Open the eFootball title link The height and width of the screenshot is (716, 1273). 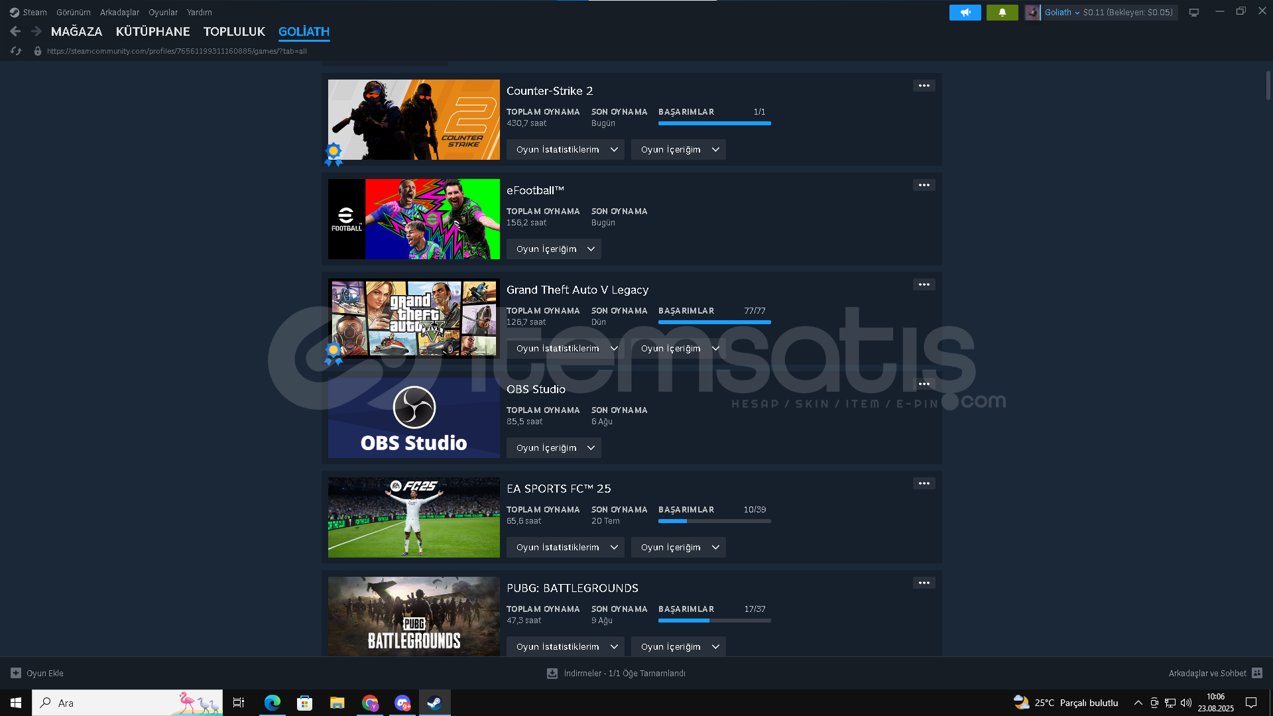pyautogui.click(x=535, y=190)
